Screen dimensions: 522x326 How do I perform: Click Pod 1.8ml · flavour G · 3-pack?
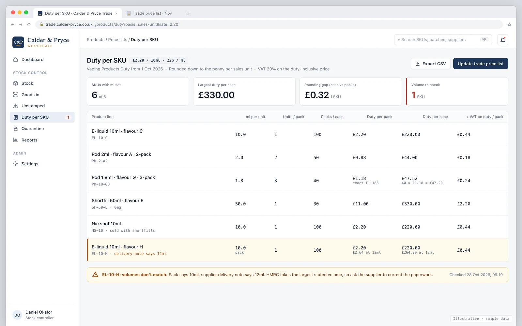coord(123,177)
